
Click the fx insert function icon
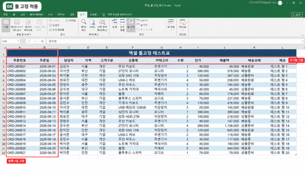click(x=42, y=41)
